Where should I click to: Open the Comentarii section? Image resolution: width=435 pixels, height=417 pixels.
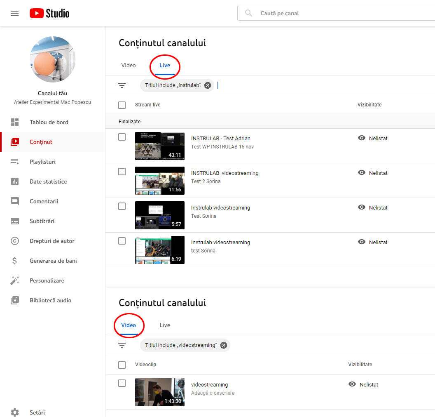coord(44,201)
